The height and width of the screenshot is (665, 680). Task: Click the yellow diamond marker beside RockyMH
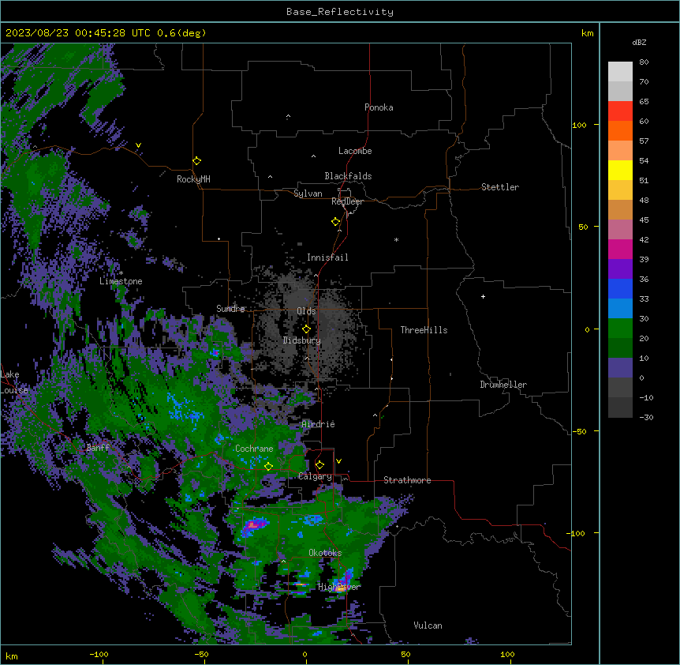197,161
